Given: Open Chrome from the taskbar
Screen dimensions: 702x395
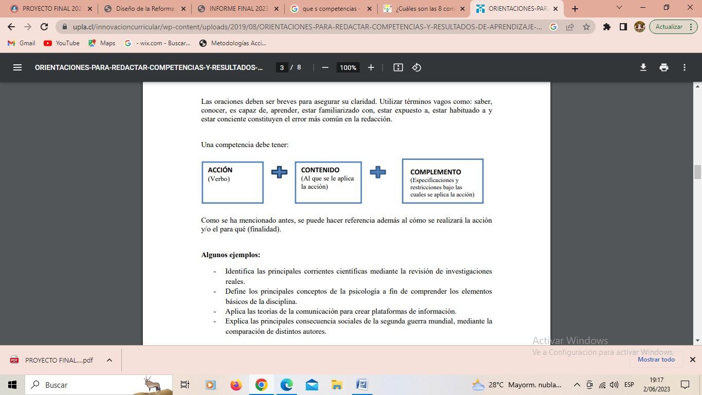Looking at the screenshot, I should click(x=261, y=385).
